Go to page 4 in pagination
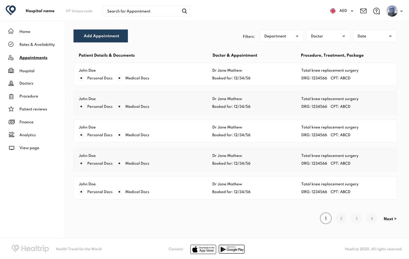The image size is (409, 259). coord(372,218)
